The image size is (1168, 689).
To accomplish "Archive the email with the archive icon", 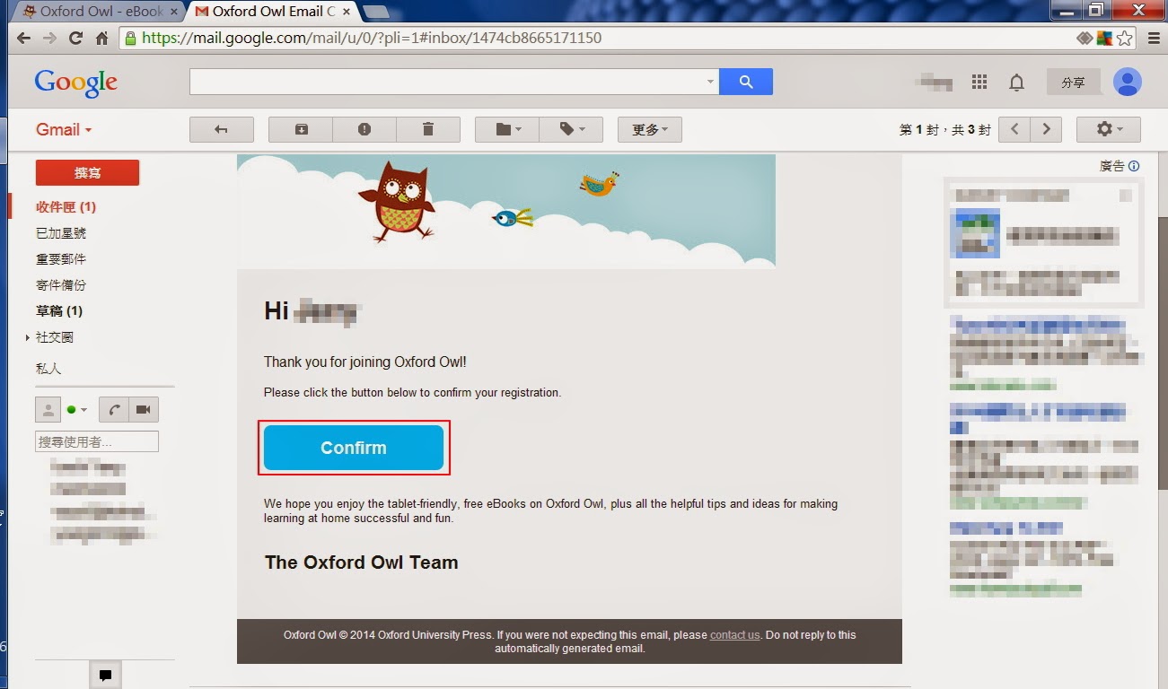I will point(301,129).
